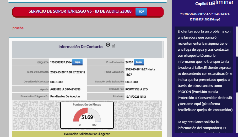Click the Información De Contacto heading
This screenshot has width=238, height=137.
[80, 47]
